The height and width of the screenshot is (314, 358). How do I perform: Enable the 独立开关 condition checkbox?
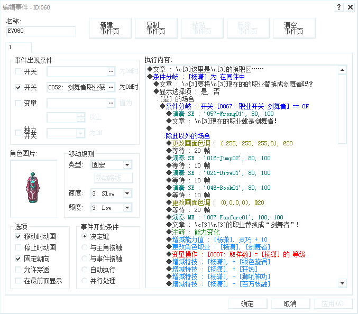click(x=18, y=133)
